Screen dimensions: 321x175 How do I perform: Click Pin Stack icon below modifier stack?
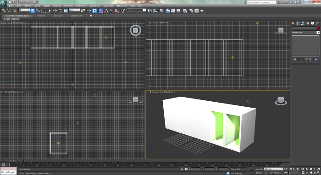(x=294, y=59)
